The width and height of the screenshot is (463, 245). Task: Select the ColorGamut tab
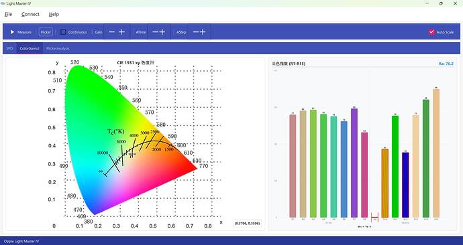pyautogui.click(x=30, y=48)
